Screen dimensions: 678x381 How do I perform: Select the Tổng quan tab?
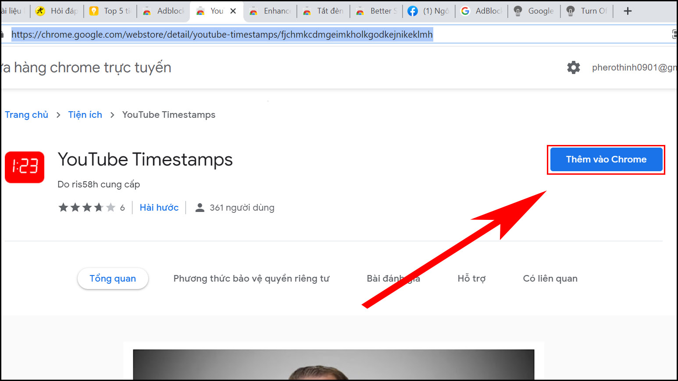(113, 279)
